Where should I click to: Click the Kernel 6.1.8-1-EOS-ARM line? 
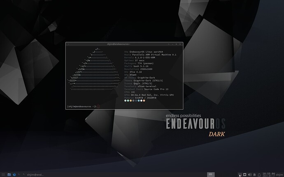[140, 57]
